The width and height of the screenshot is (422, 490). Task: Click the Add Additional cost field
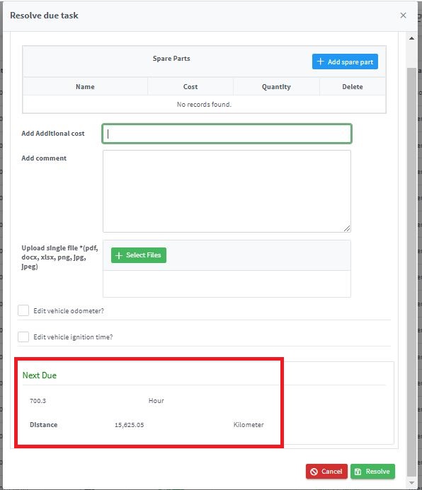(227, 134)
